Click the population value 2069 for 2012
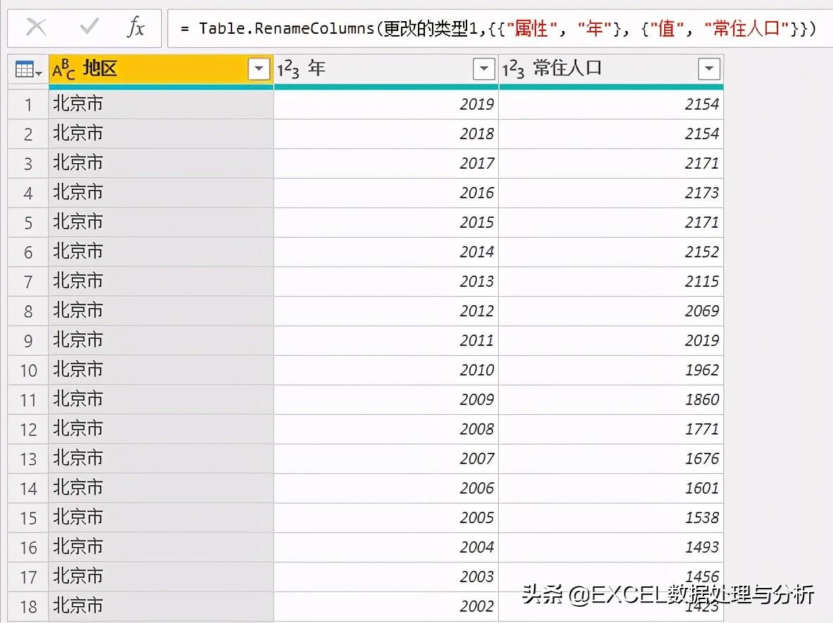The width and height of the screenshot is (833, 623). click(x=611, y=311)
